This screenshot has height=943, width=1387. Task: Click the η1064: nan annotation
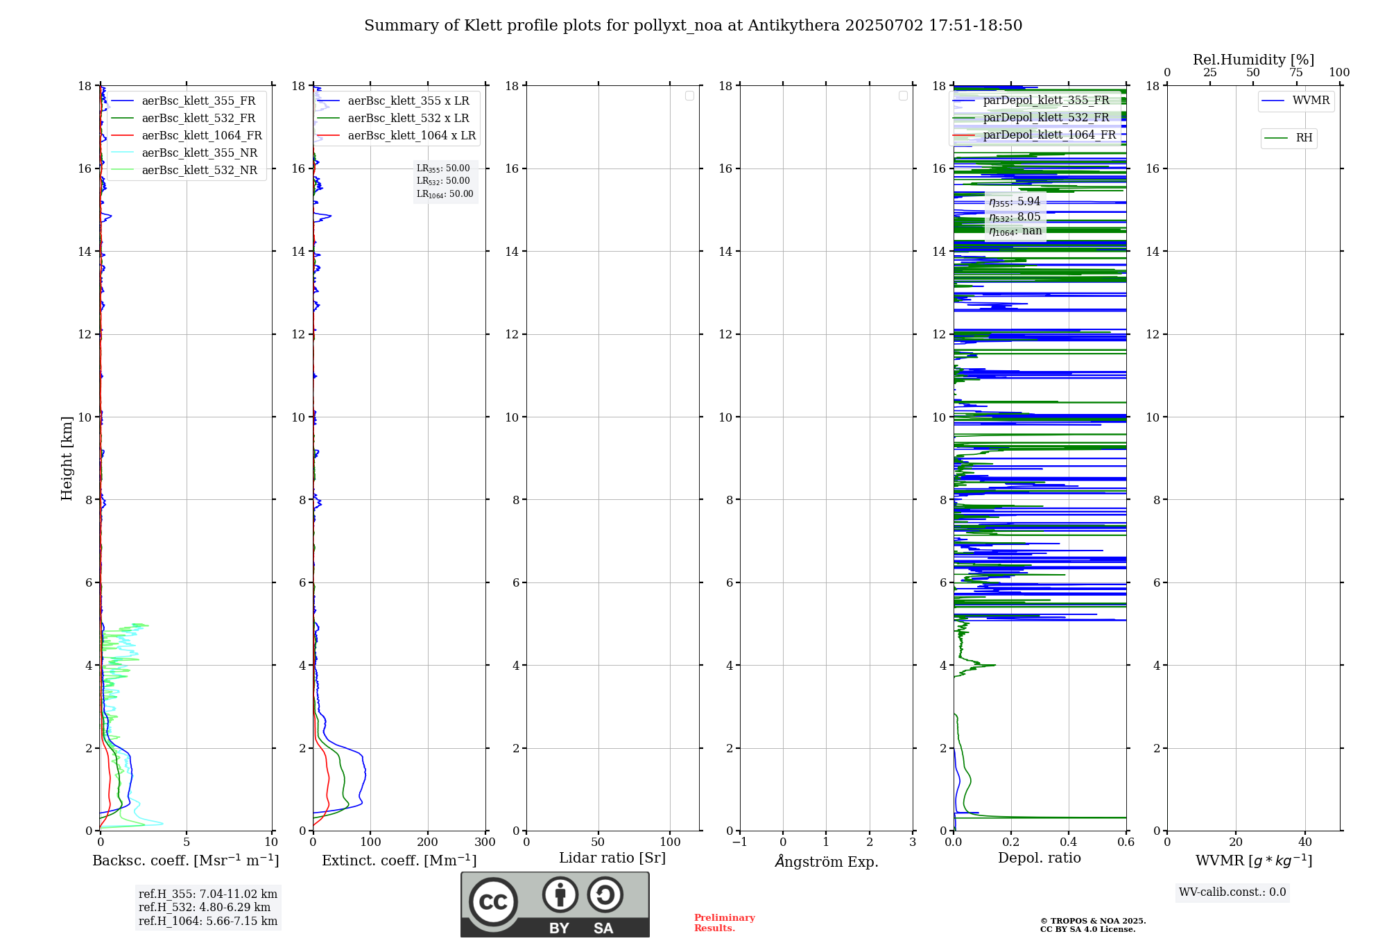[x=1015, y=232]
